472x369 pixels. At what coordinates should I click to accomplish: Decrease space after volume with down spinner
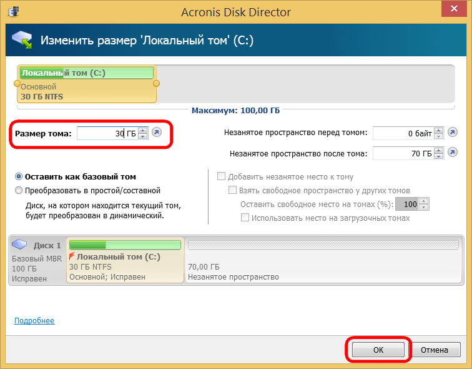tap(440, 156)
